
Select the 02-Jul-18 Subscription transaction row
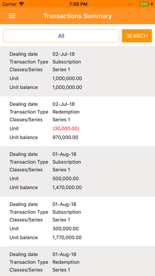(77, 71)
